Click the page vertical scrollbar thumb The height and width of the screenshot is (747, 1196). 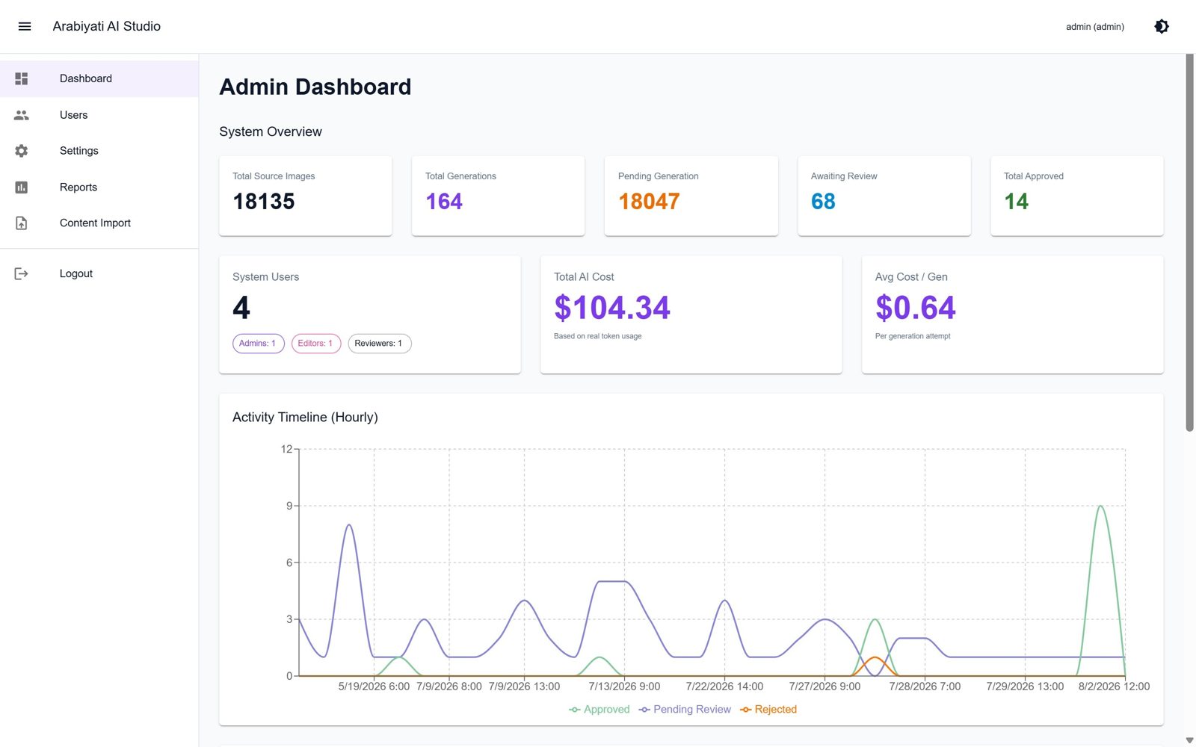[x=1189, y=243]
